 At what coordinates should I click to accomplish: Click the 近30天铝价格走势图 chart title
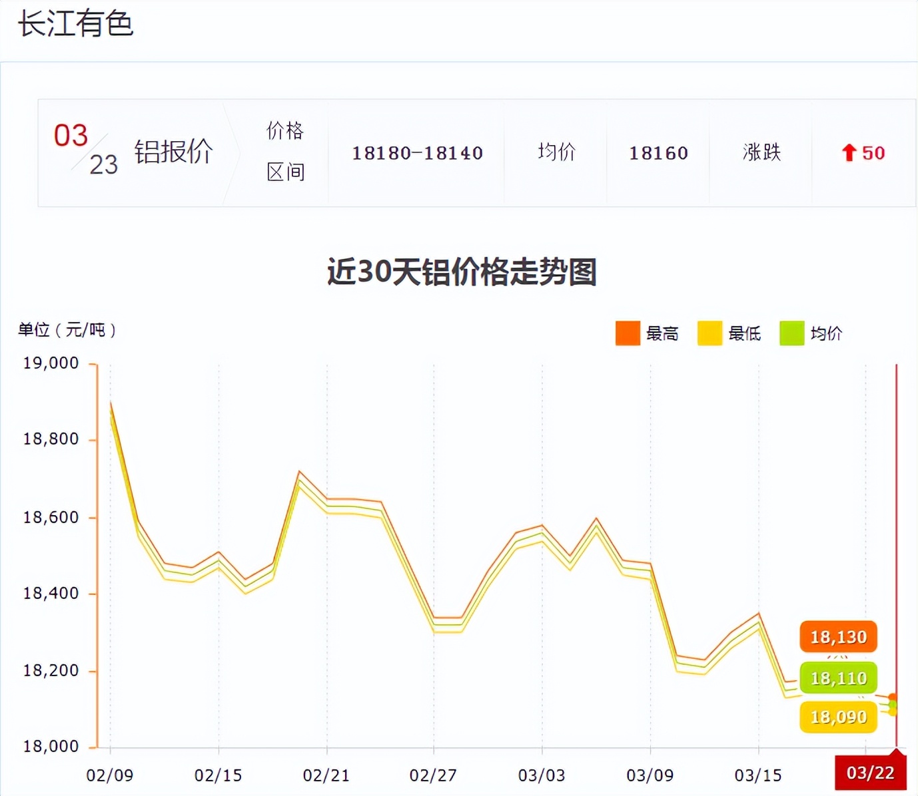[462, 272]
